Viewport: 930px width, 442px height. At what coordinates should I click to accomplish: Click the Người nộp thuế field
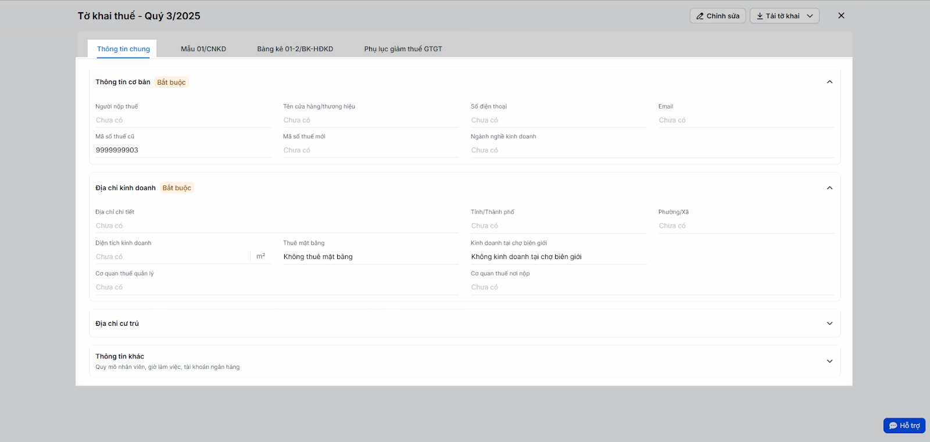[x=183, y=120]
